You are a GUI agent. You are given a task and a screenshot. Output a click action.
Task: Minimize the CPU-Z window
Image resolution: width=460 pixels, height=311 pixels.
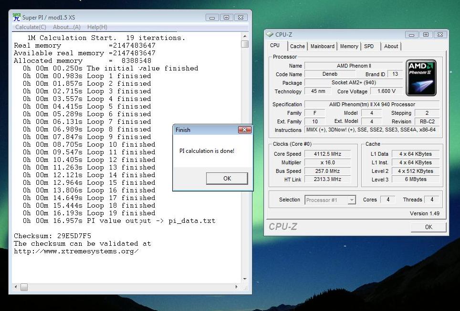(x=412, y=35)
